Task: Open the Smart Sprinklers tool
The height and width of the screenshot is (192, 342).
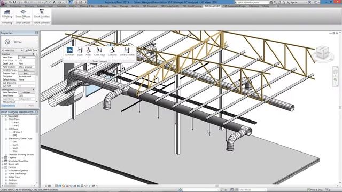Action: [x=42, y=14]
